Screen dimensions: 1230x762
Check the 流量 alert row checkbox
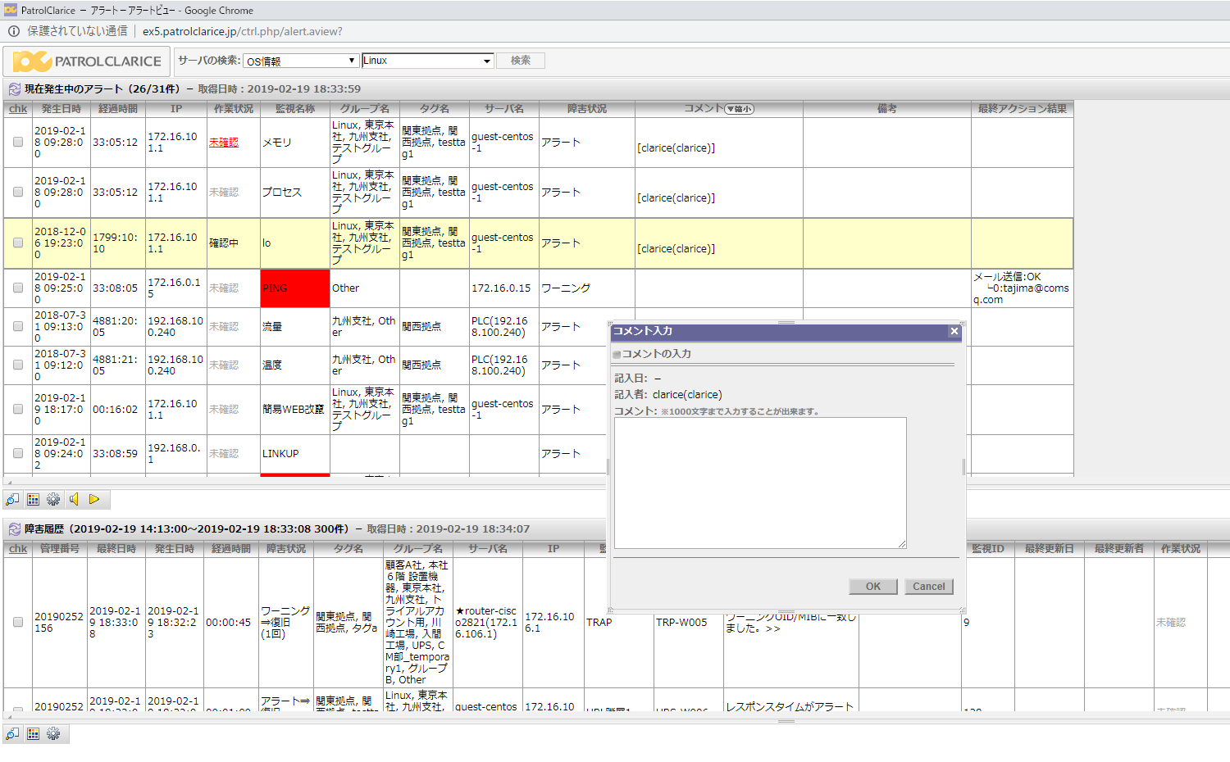(18, 327)
